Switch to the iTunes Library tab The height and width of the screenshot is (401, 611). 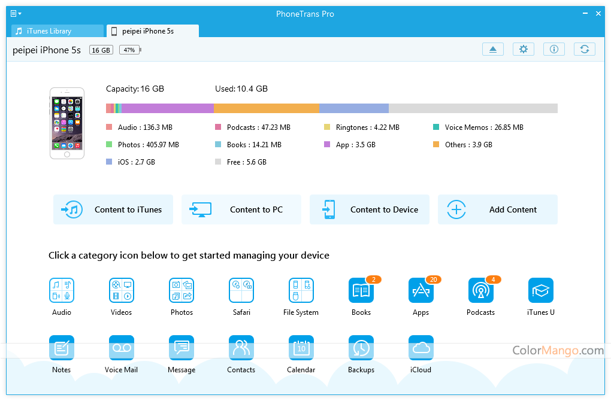point(58,31)
